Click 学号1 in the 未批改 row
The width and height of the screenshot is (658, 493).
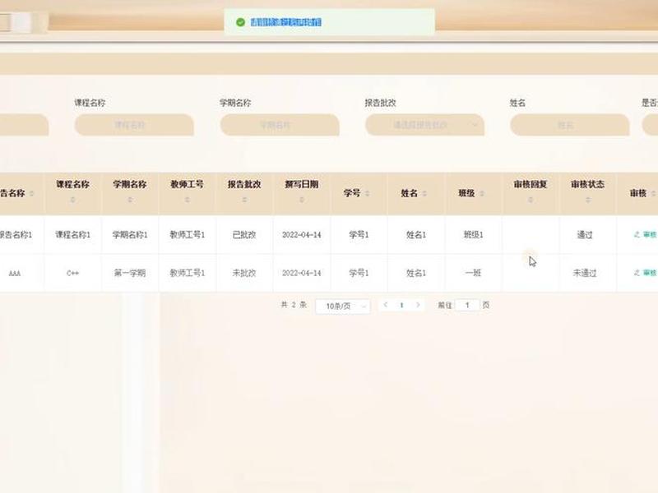[359, 273]
